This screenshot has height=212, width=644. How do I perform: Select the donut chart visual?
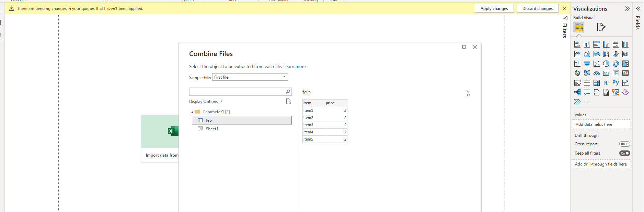click(x=616, y=64)
